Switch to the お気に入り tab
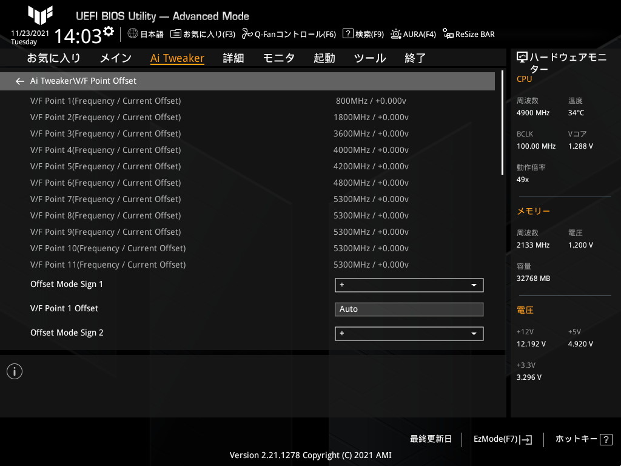621x466 pixels. tap(53, 58)
